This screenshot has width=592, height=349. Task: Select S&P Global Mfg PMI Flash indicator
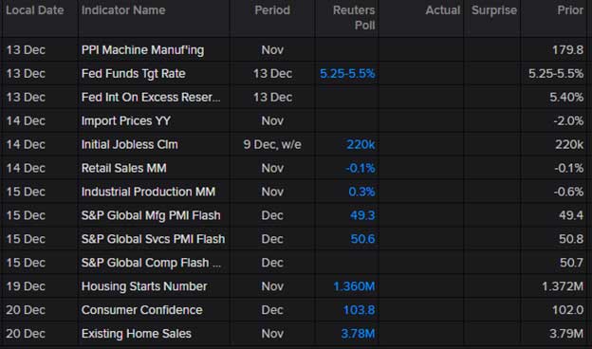151,215
